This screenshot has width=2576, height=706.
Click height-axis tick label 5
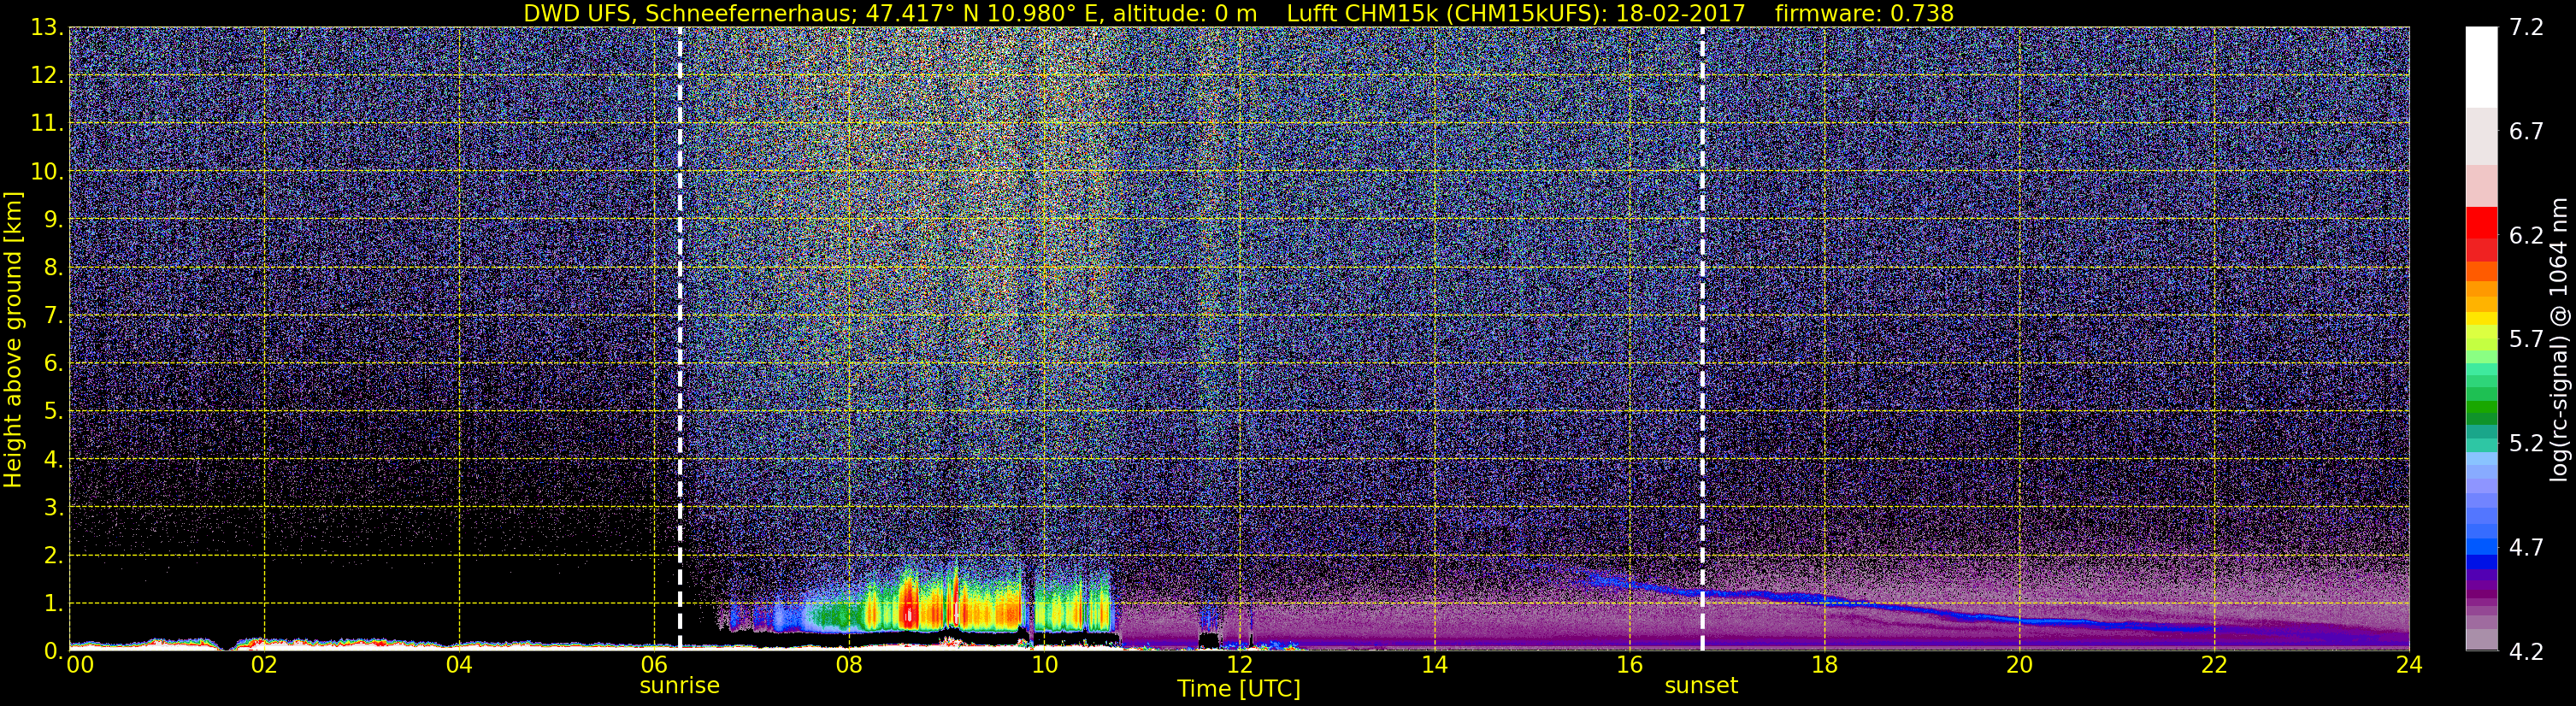tap(52, 412)
